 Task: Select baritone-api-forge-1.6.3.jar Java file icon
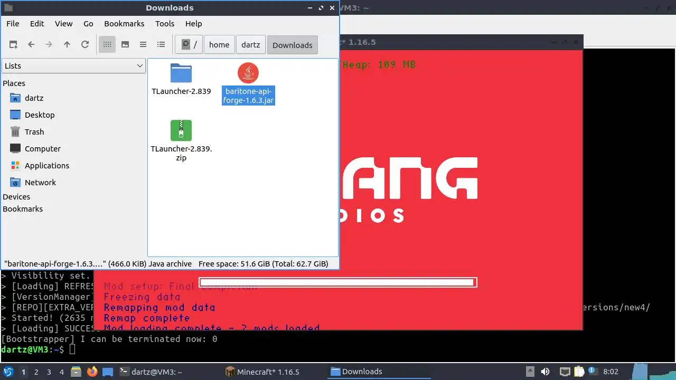(x=248, y=73)
